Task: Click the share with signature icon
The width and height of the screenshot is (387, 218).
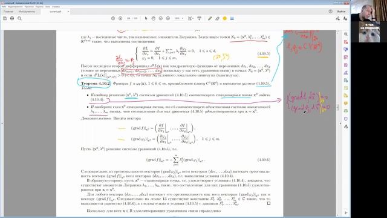Action: pyautogui.click(x=337, y=18)
